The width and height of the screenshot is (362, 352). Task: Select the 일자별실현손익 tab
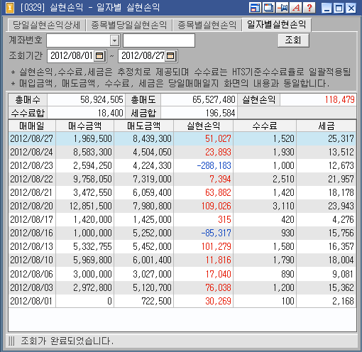click(277, 24)
